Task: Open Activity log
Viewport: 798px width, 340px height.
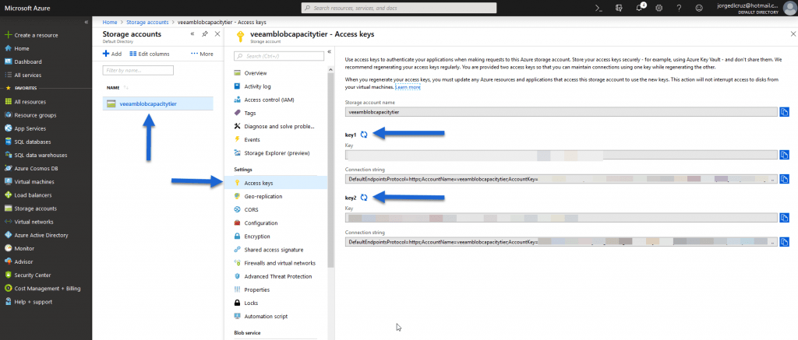Action: pyautogui.click(x=257, y=86)
